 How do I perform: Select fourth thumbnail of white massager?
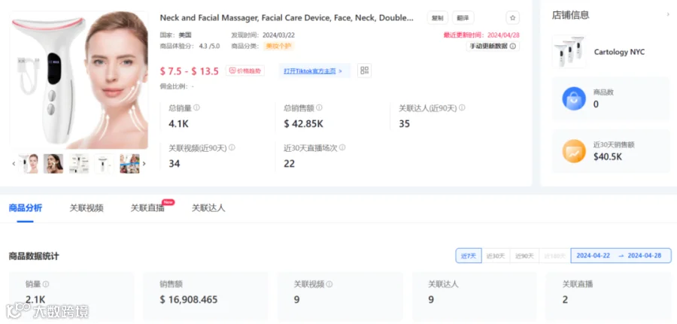pos(104,164)
